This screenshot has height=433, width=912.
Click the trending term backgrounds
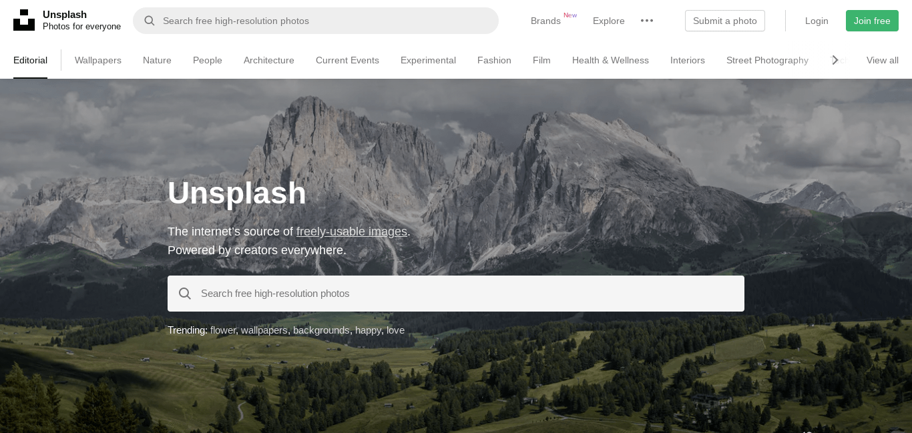[x=321, y=330]
